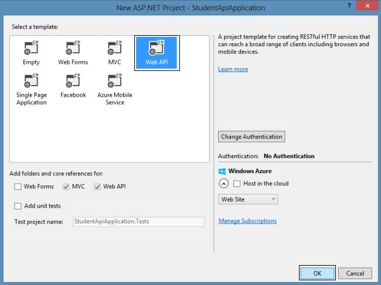
Task: Click the Windows Azure heading text
Action: click(250, 171)
